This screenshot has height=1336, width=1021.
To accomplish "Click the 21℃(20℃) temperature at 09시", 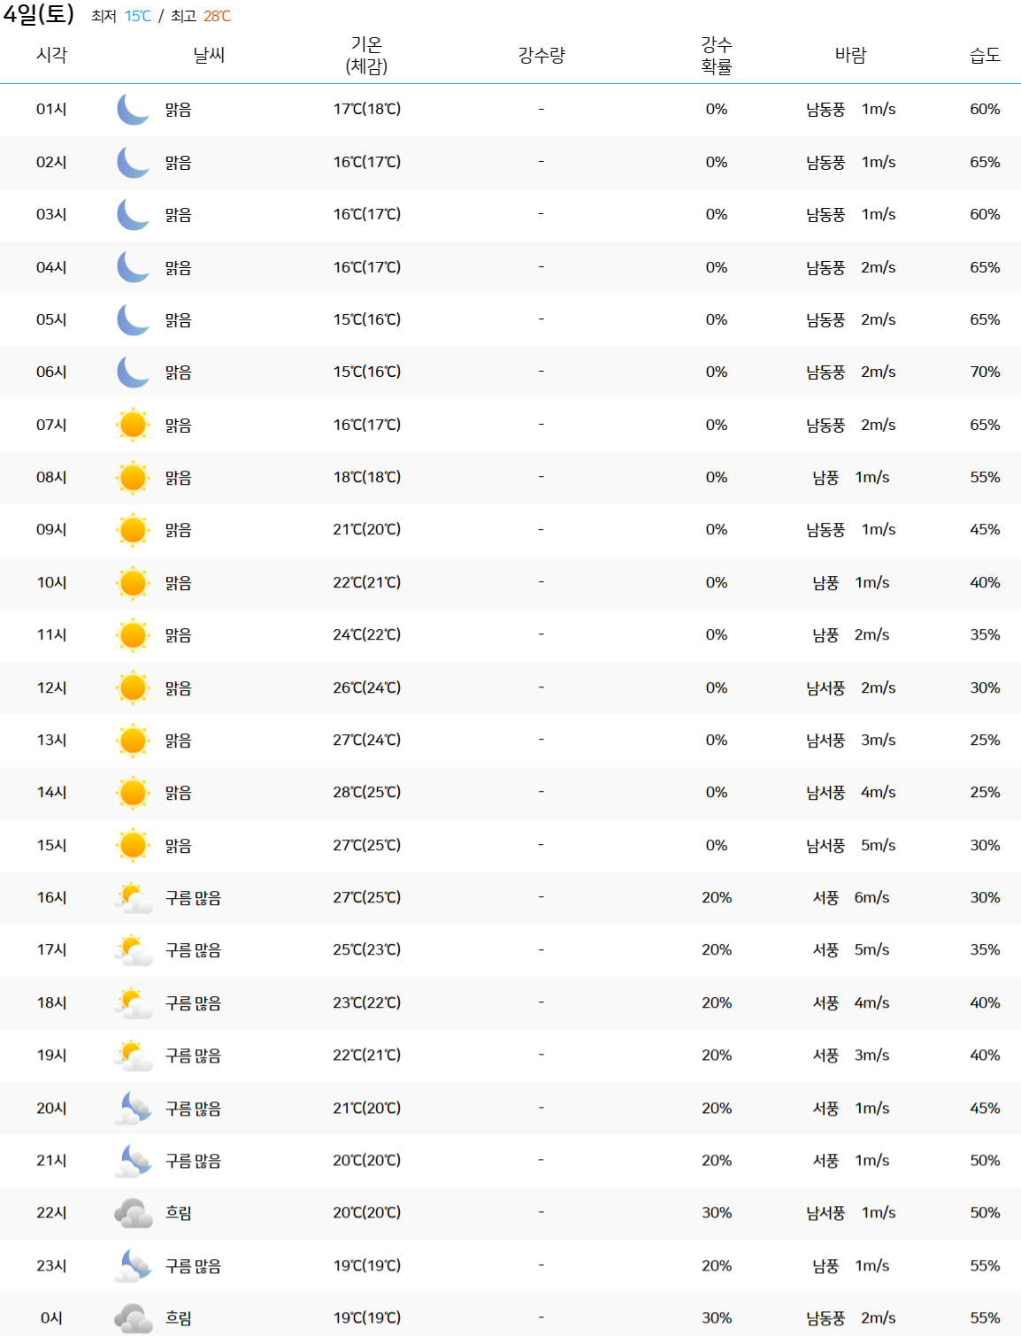I will coord(367,529).
